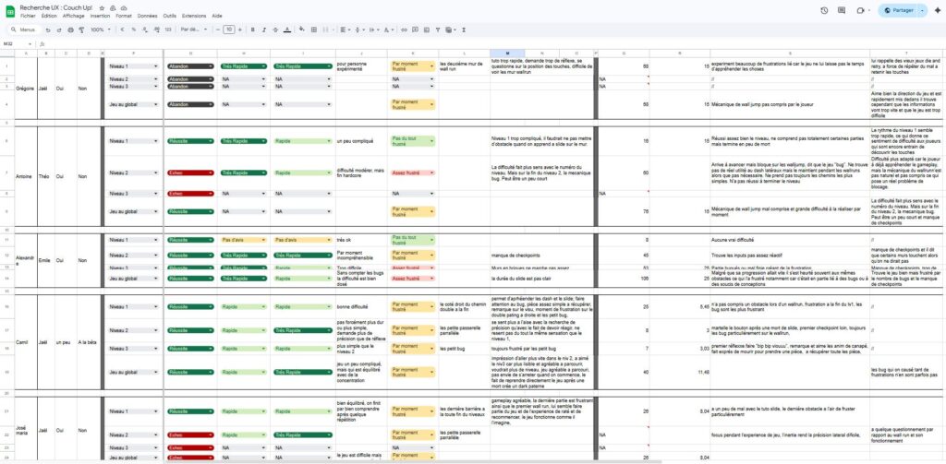Open the Outils menu
The width and height of the screenshot is (946, 464).
coord(170,16)
